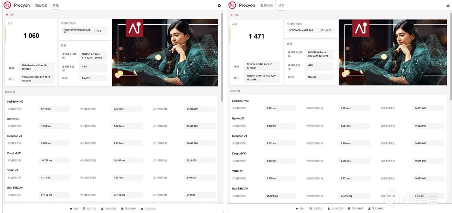Image resolution: width=452 pixels, height=213 pixels.
Task: Click float32 precision in right window
Action: (x=320, y=77)
